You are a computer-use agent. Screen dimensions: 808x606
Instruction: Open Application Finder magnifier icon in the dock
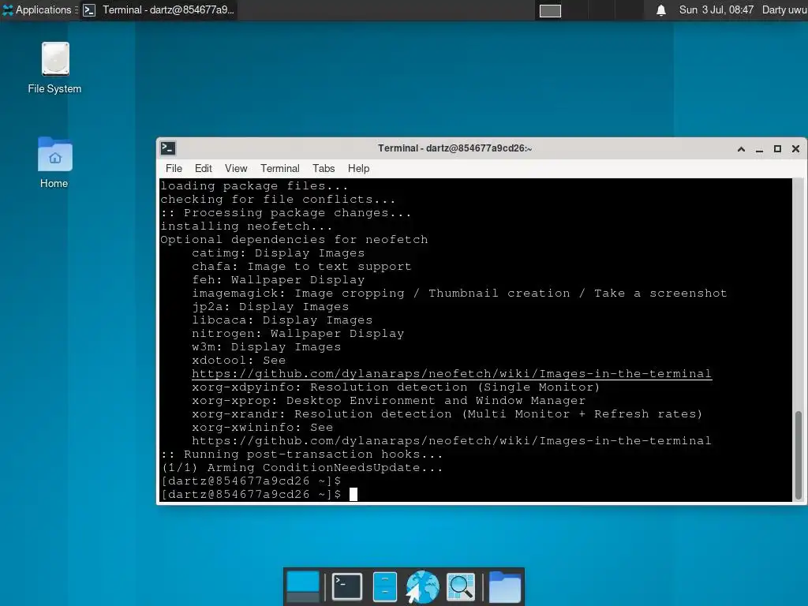pyautogui.click(x=461, y=586)
